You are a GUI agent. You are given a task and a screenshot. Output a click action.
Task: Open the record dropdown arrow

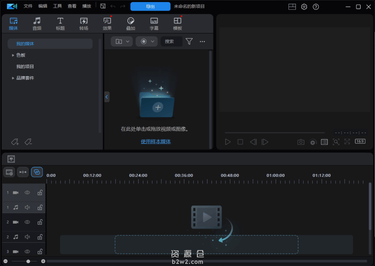(x=152, y=41)
